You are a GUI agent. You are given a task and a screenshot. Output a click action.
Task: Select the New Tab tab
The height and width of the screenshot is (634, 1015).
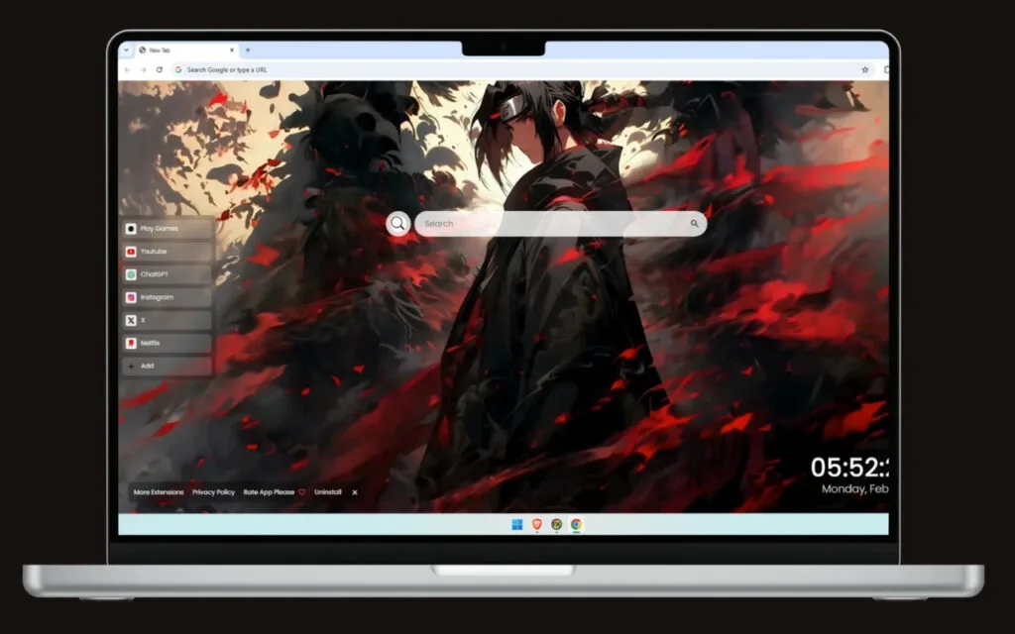coord(186,50)
